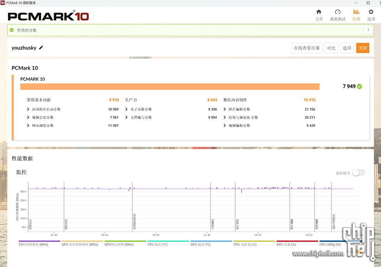Click the 电子表格 marker line in chart

(235, 207)
